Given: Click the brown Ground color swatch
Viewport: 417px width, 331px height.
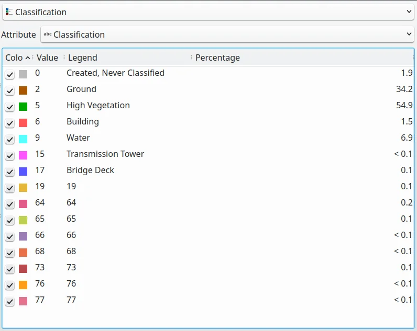Looking at the screenshot, I should (x=23, y=90).
